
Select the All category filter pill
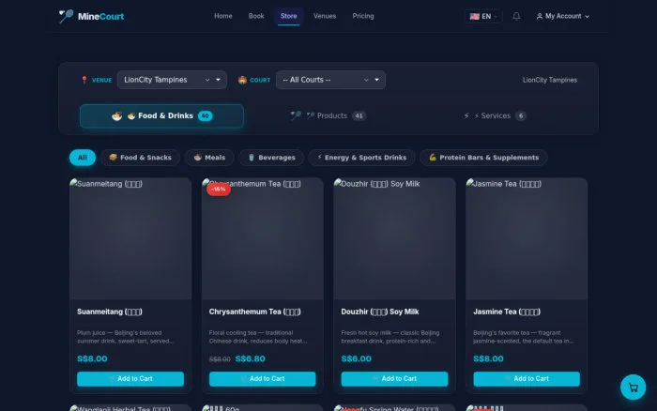click(83, 158)
